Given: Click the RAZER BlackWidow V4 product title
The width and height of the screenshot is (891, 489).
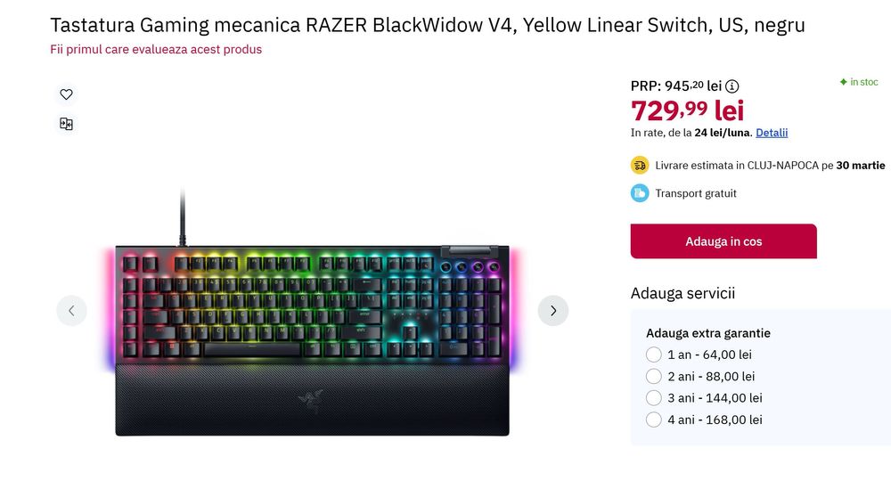Looking at the screenshot, I should point(428,25).
